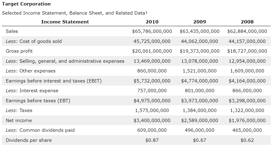Click the Target Corporation heading
Viewport: 273px width, 147px height.
tap(26, 4)
